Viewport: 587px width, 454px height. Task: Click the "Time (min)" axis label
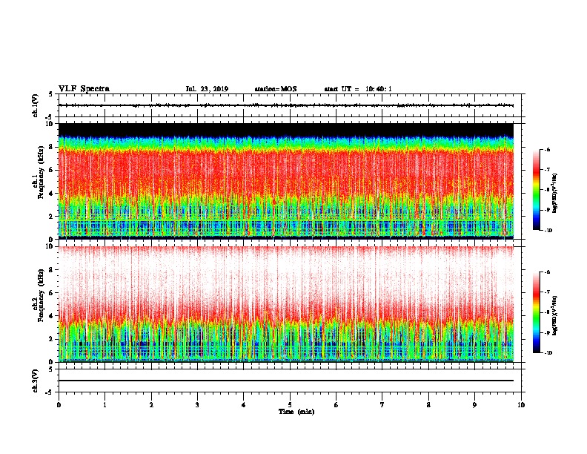[x=296, y=412]
